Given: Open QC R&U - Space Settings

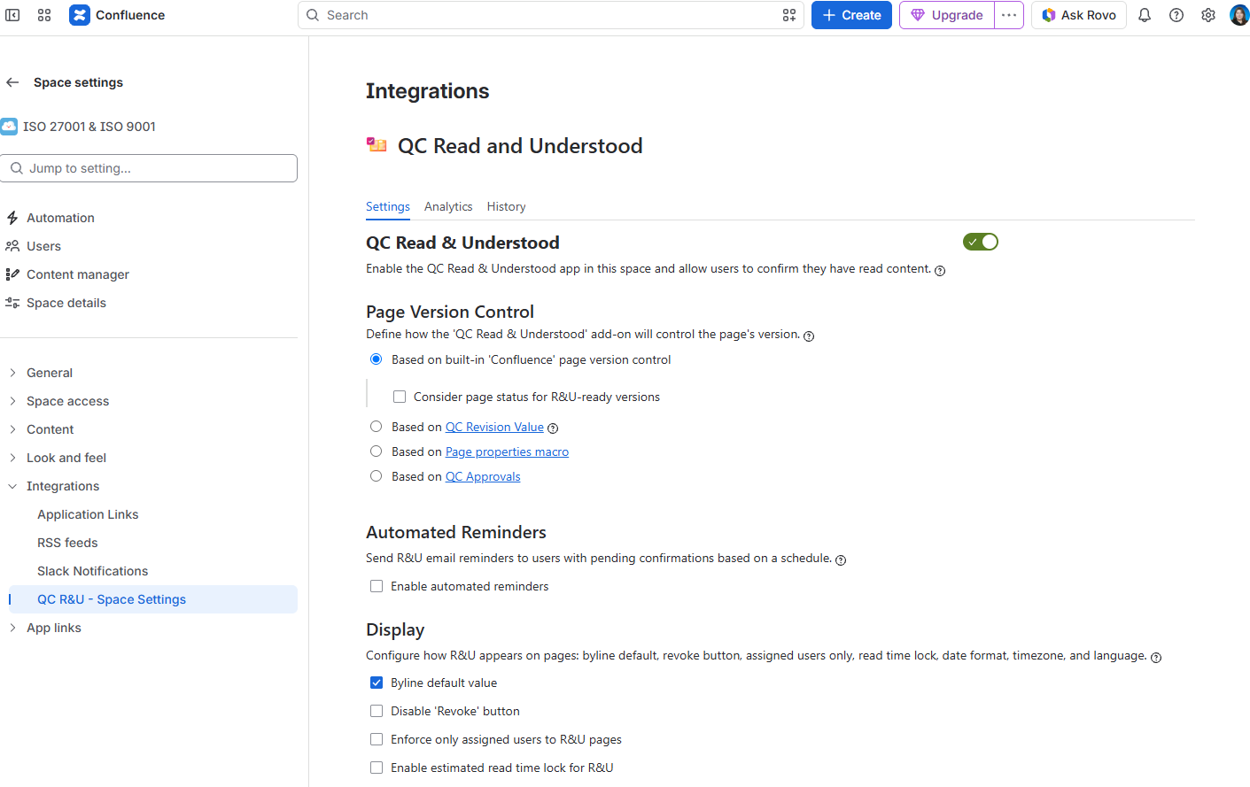Looking at the screenshot, I should pos(153,599).
